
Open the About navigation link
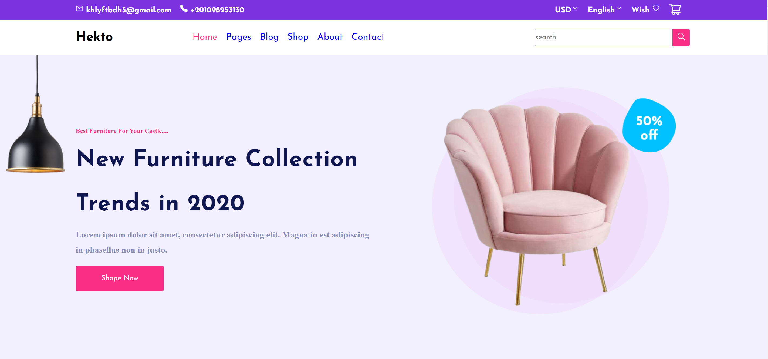click(x=330, y=37)
